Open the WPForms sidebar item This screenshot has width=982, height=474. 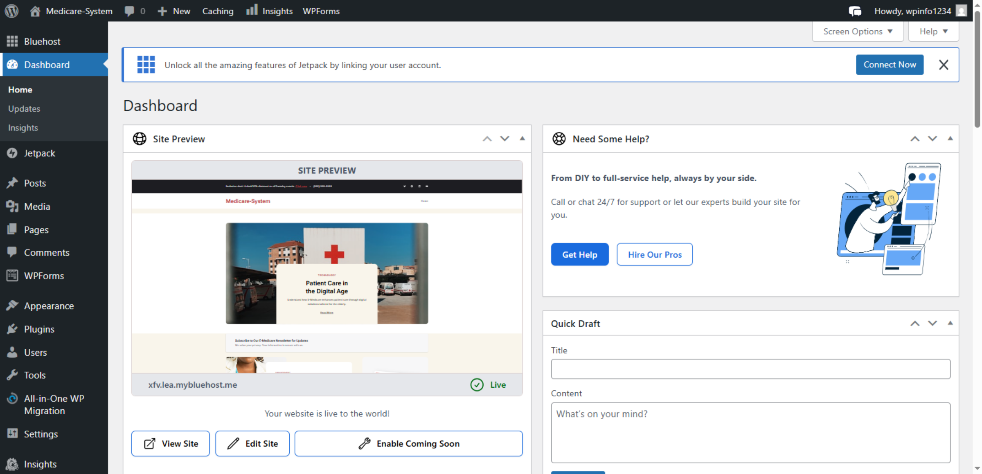pyautogui.click(x=43, y=276)
